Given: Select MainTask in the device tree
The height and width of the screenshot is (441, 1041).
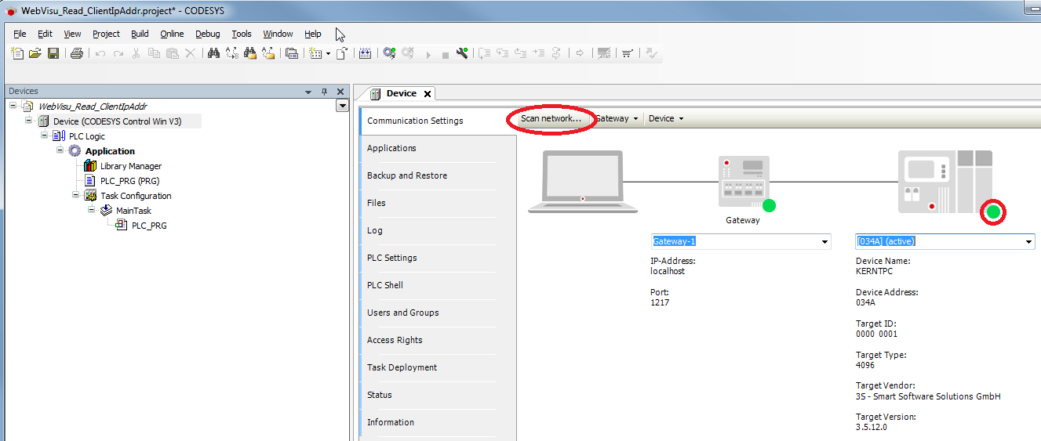Looking at the screenshot, I should (133, 211).
